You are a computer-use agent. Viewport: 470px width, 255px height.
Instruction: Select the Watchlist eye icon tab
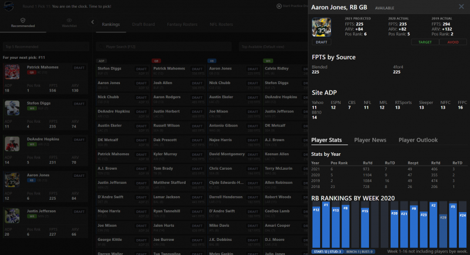click(x=69, y=22)
